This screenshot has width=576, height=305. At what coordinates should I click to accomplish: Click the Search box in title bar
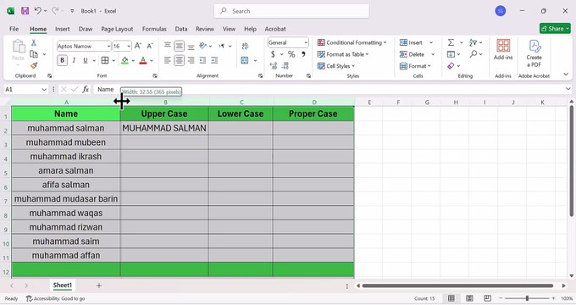coord(291,11)
